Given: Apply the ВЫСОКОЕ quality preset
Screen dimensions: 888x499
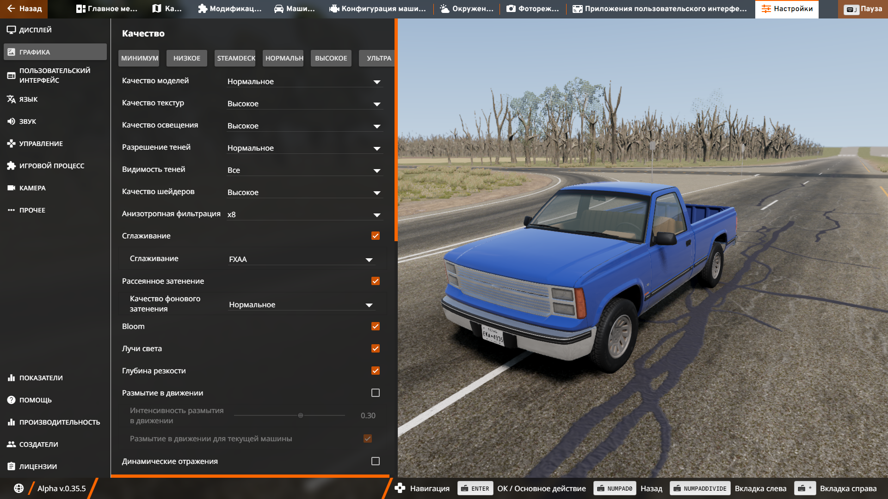Looking at the screenshot, I should (331, 58).
